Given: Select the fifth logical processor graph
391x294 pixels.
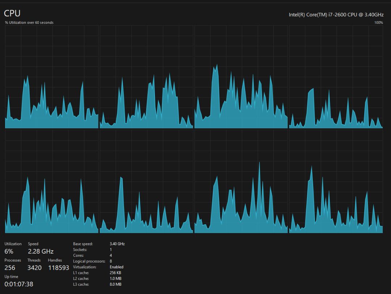Looking at the screenshot, I should [x=52, y=182].
